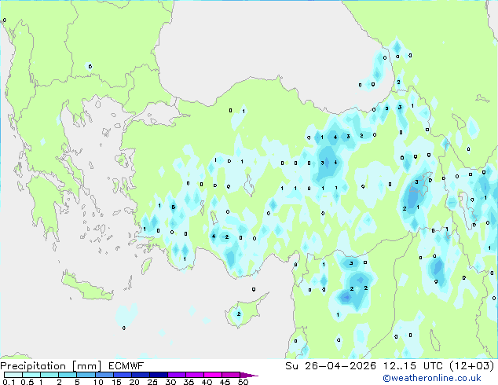Click the 20–25 mm dark blue swatch
Viewport: 498px width, 385px height.
(141, 375)
